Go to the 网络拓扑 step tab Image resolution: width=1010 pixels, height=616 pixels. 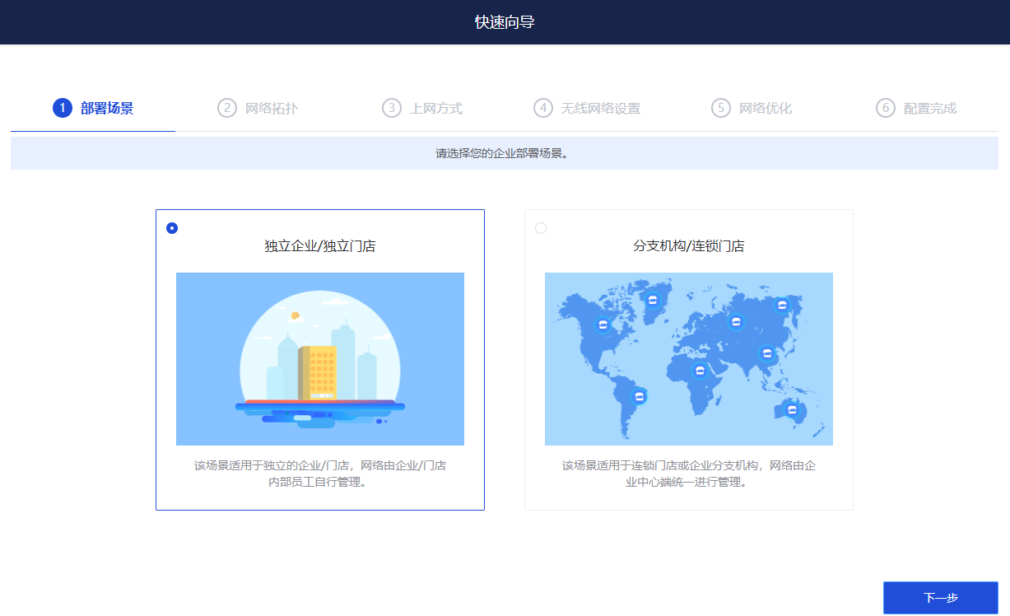(258, 108)
